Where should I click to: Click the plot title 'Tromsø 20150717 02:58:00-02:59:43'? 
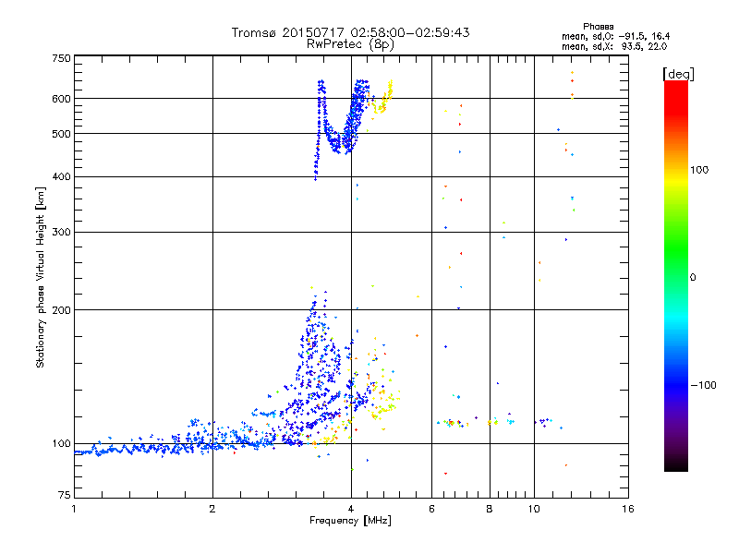pos(350,32)
